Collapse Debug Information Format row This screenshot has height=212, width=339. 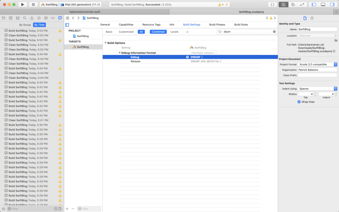pos(119,53)
